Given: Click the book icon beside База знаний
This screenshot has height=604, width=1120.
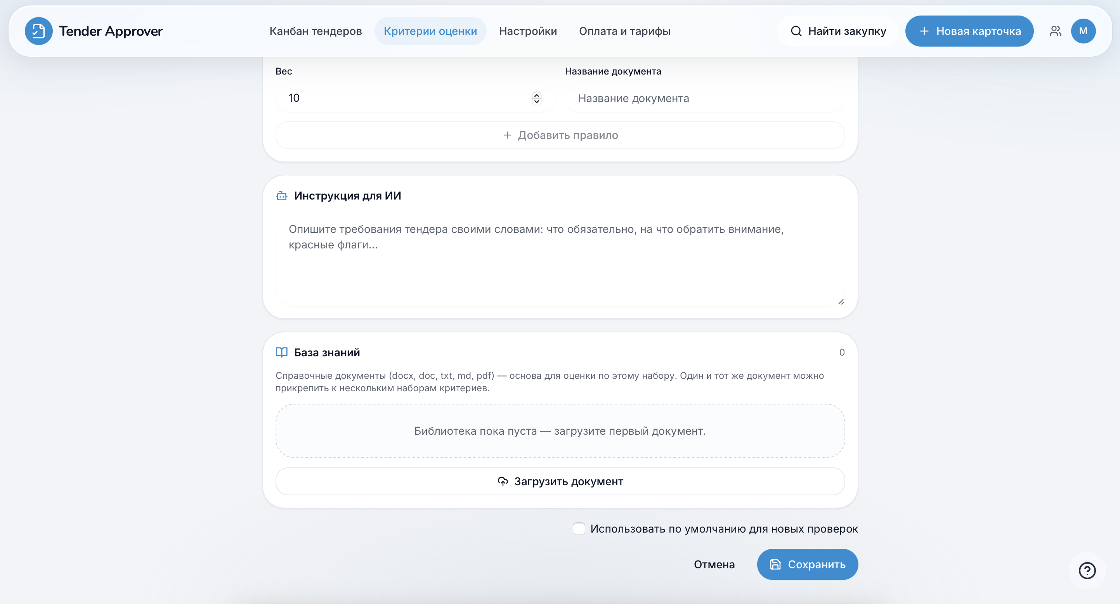Looking at the screenshot, I should [x=282, y=352].
